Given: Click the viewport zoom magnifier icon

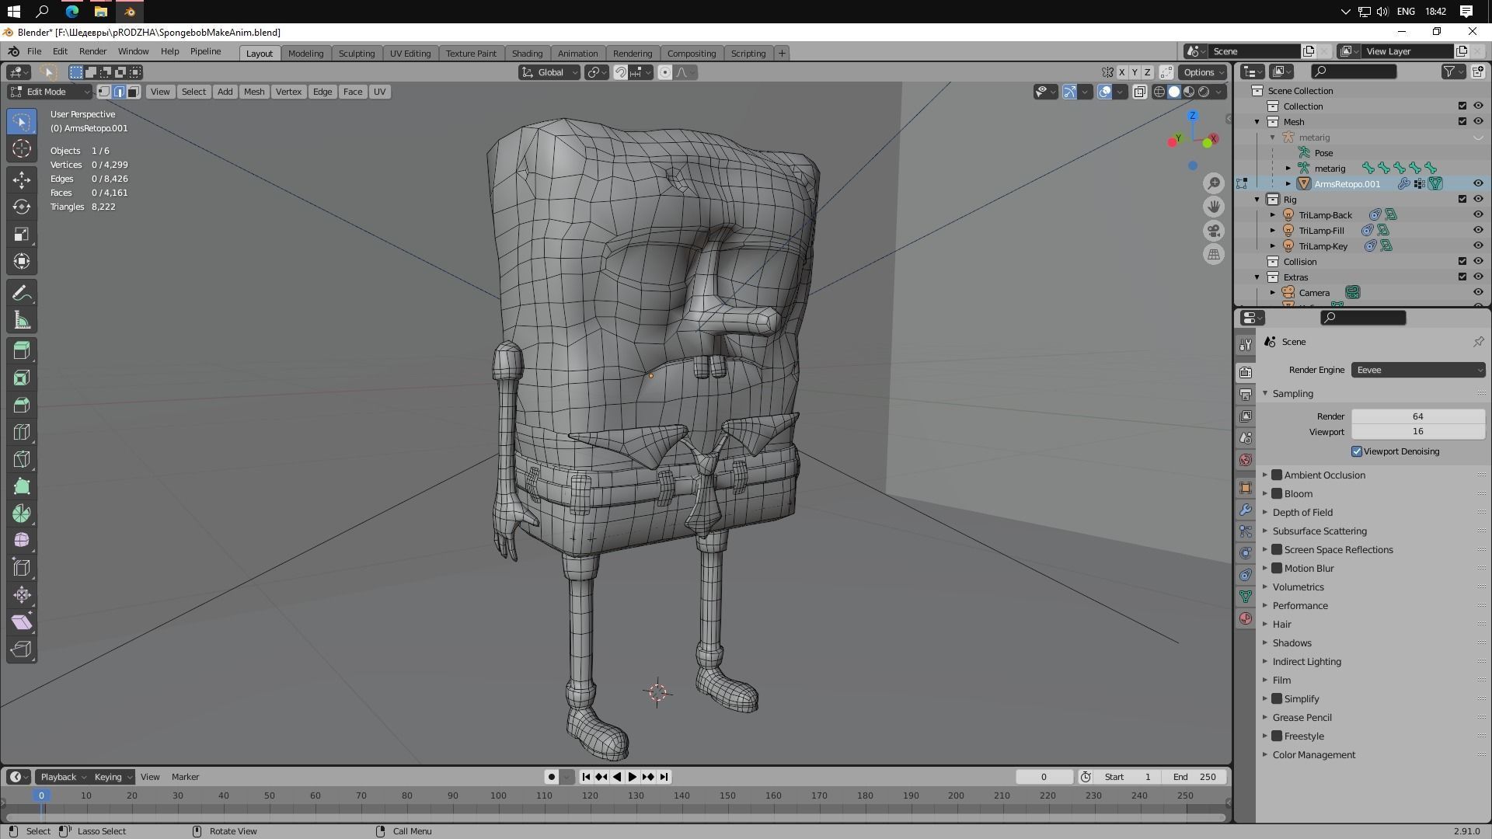Looking at the screenshot, I should click(x=1214, y=183).
